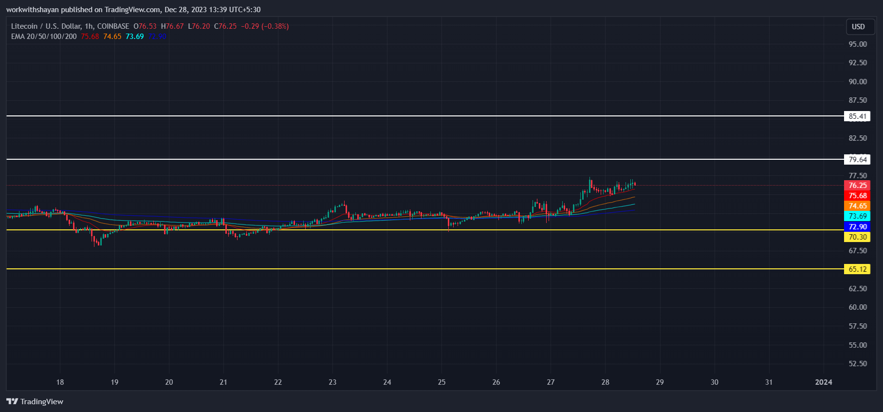Select the yellow horizontal line at 65.12
This screenshot has width=883, height=412.
[x=424, y=269]
